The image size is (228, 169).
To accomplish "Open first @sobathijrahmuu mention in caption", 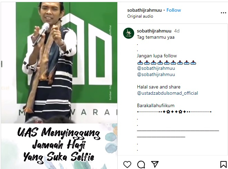I will pos(156,68).
